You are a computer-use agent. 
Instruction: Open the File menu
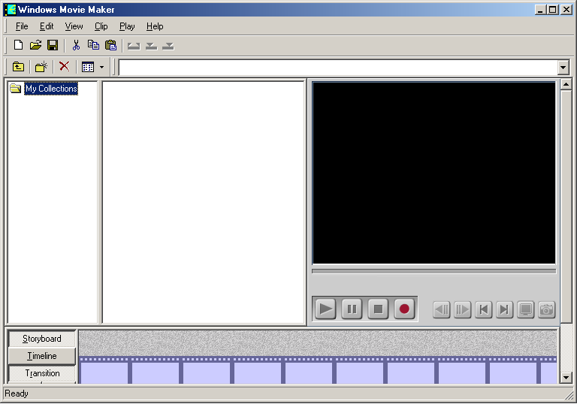pos(22,26)
